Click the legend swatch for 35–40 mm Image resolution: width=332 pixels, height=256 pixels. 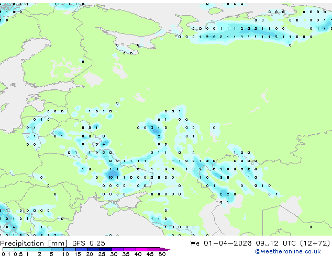[x=129, y=249]
